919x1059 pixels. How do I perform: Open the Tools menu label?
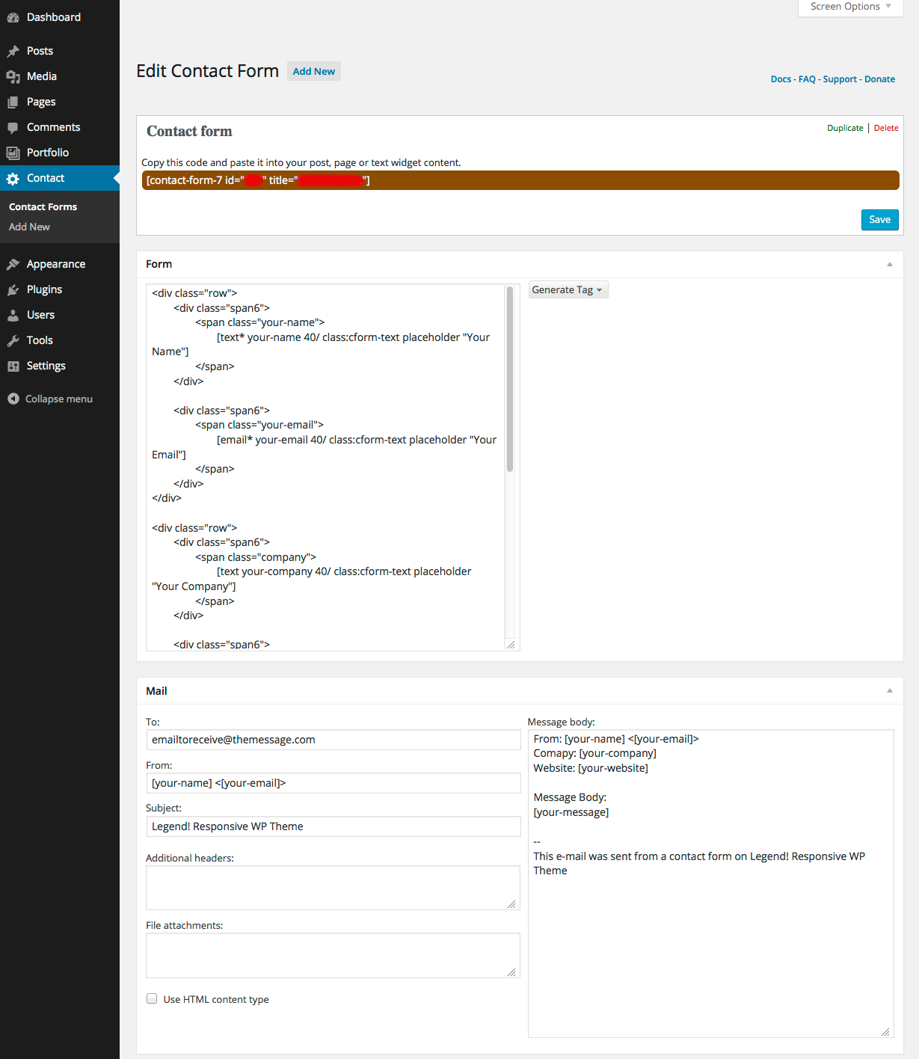(40, 340)
